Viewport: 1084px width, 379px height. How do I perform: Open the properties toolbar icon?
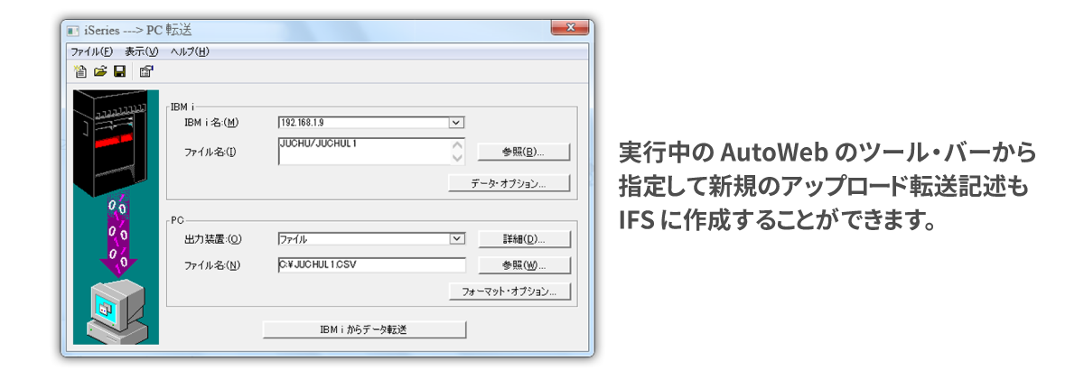coord(146,71)
